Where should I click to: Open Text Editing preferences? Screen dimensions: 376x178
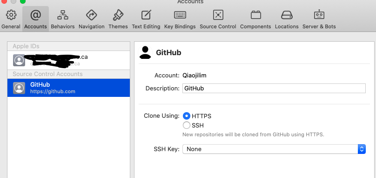[146, 19]
